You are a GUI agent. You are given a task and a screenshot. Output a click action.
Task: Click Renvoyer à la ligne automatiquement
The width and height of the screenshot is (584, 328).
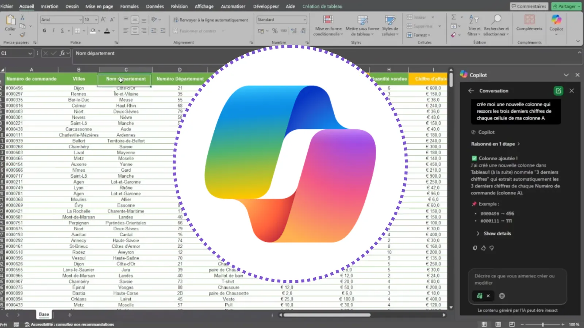(211, 20)
